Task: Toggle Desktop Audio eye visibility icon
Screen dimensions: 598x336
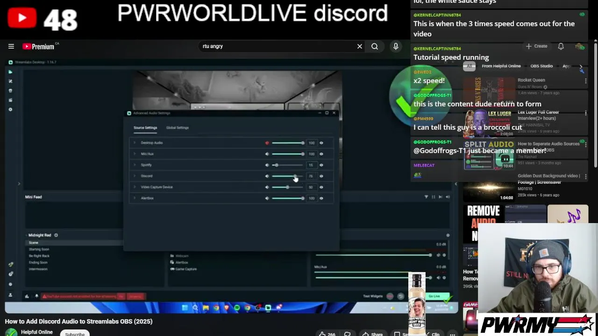Action: point(321,143)
